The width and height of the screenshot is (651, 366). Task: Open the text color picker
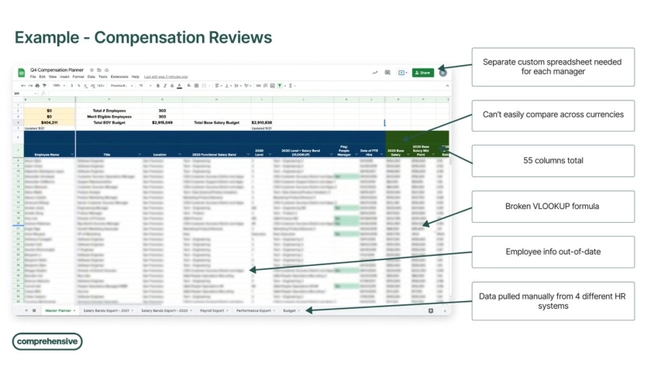tap(180, 86)
